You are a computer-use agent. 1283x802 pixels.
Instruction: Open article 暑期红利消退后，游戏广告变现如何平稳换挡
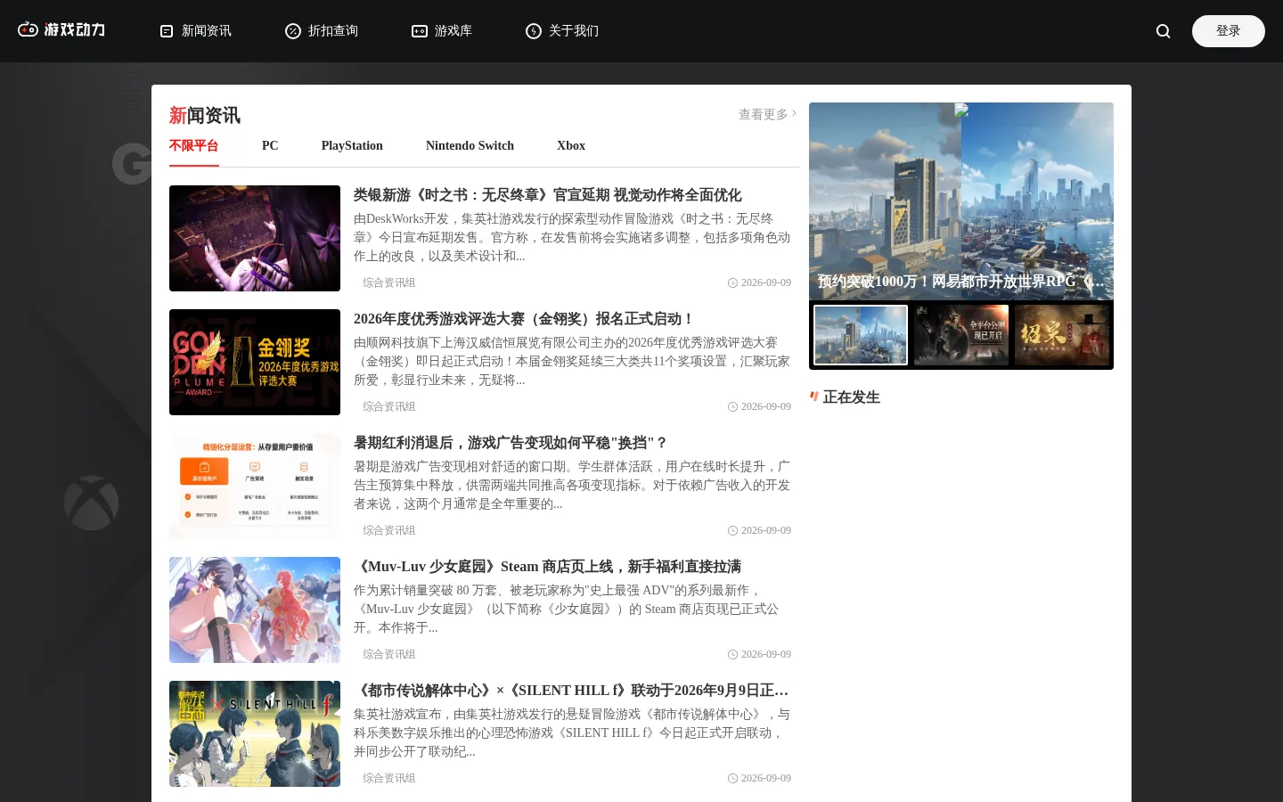pos(511,443)
